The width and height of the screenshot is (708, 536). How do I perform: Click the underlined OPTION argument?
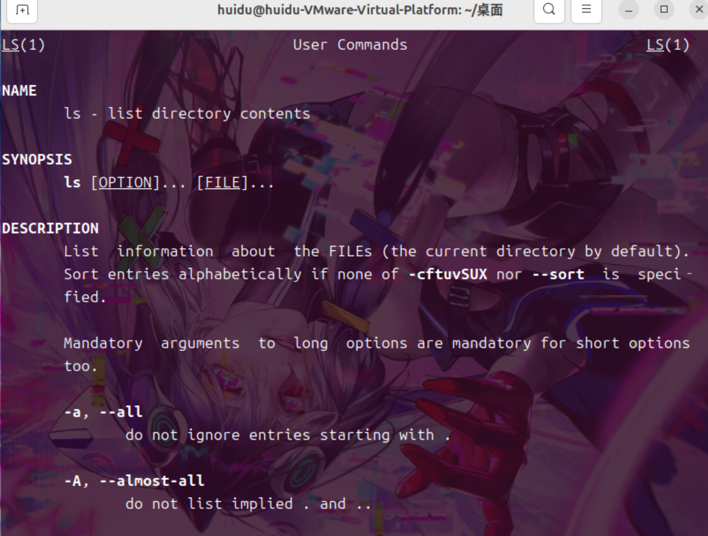point(125,183)
